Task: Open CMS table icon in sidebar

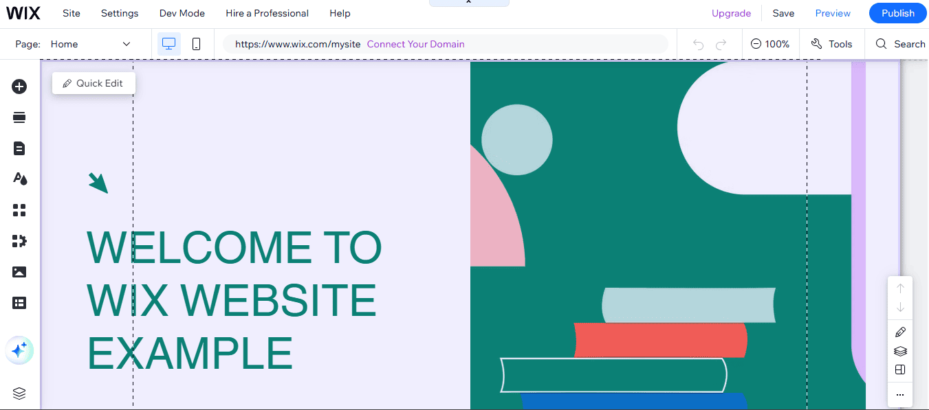Action: click(x=19, y=303)
